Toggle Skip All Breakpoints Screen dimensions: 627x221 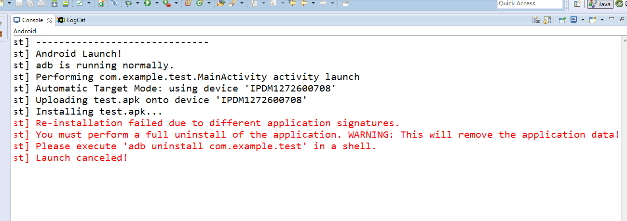pyautogui.click(x=114, y=3)
